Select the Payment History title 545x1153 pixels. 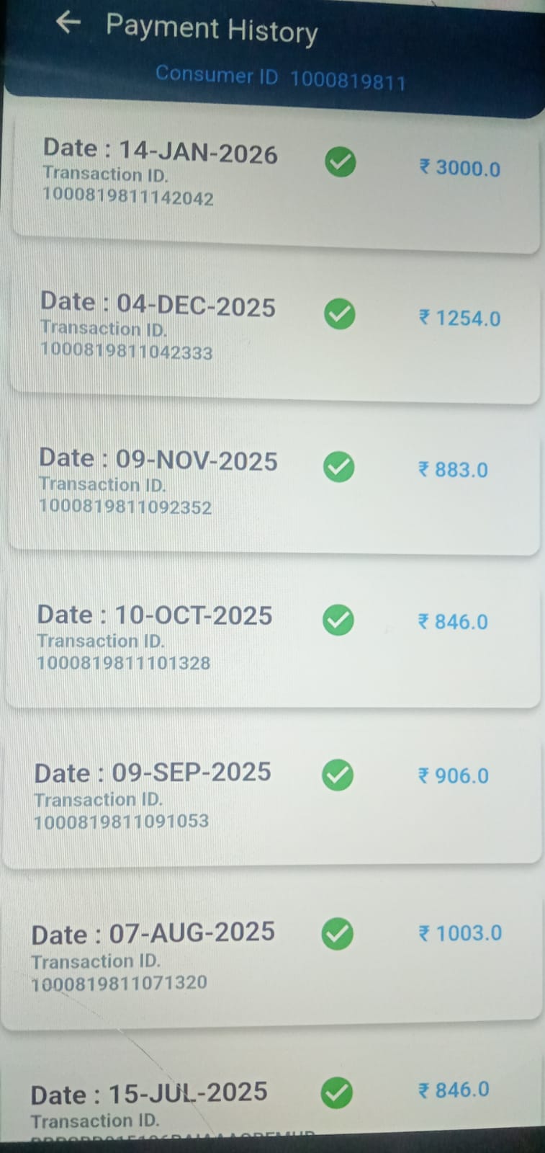point(212,30)
